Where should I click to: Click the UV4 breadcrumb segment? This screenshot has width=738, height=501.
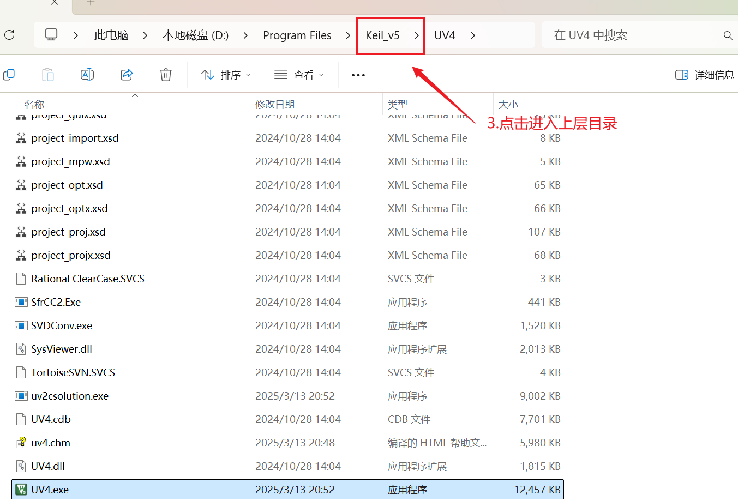(x=445, y=35)
